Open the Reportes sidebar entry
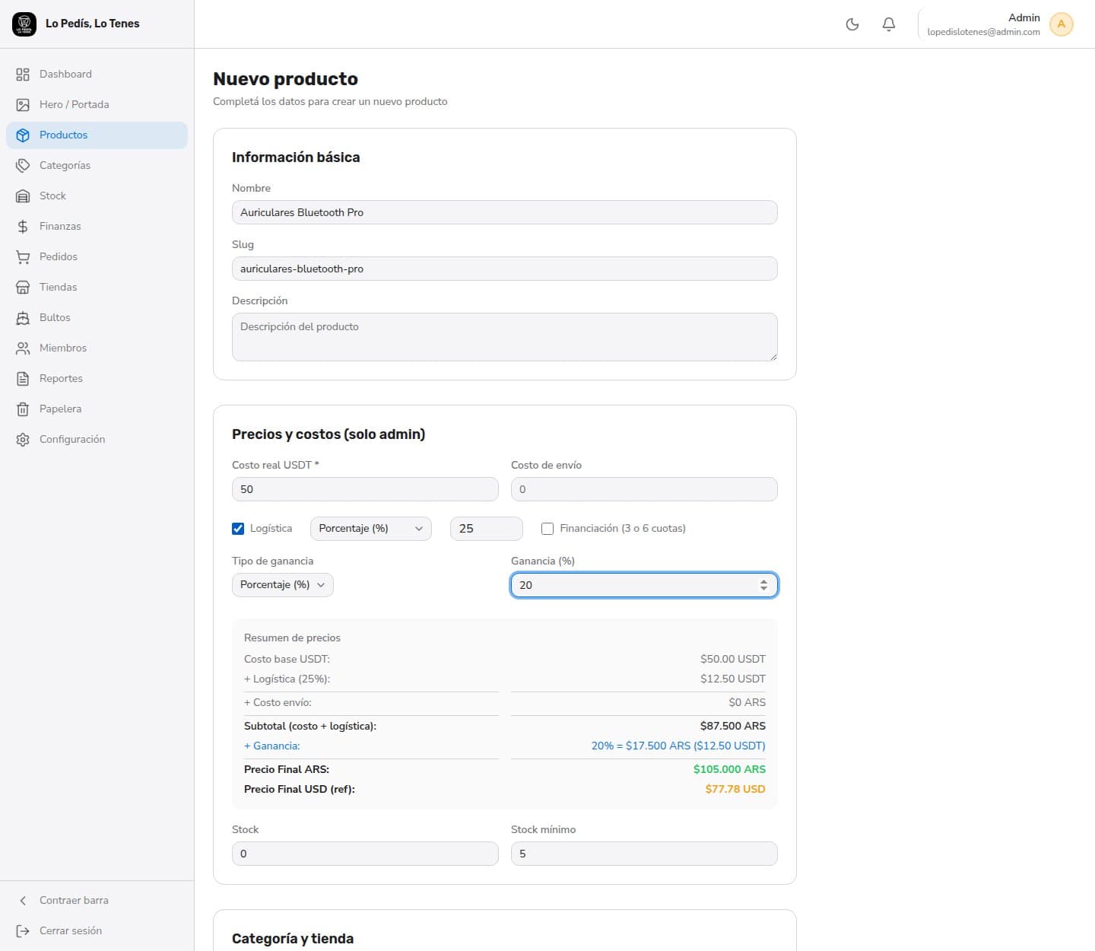The image size is (1095, 951). [97, 379]
